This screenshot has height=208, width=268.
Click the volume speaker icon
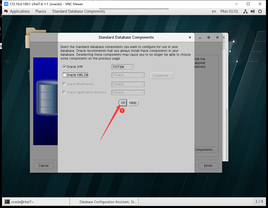(x=253, y=11)
